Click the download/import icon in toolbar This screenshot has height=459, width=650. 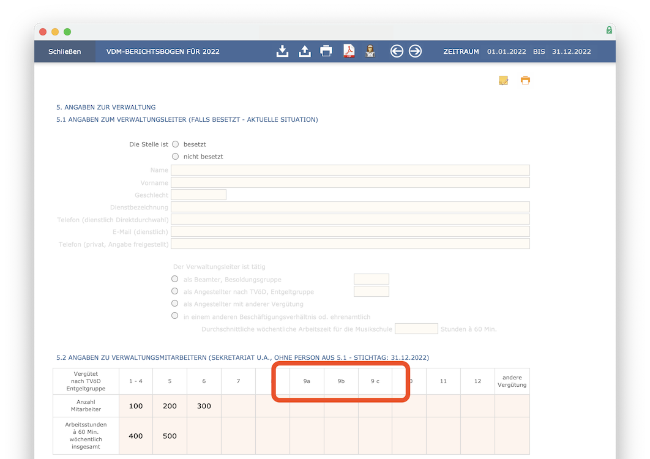(x=282, y=51)
